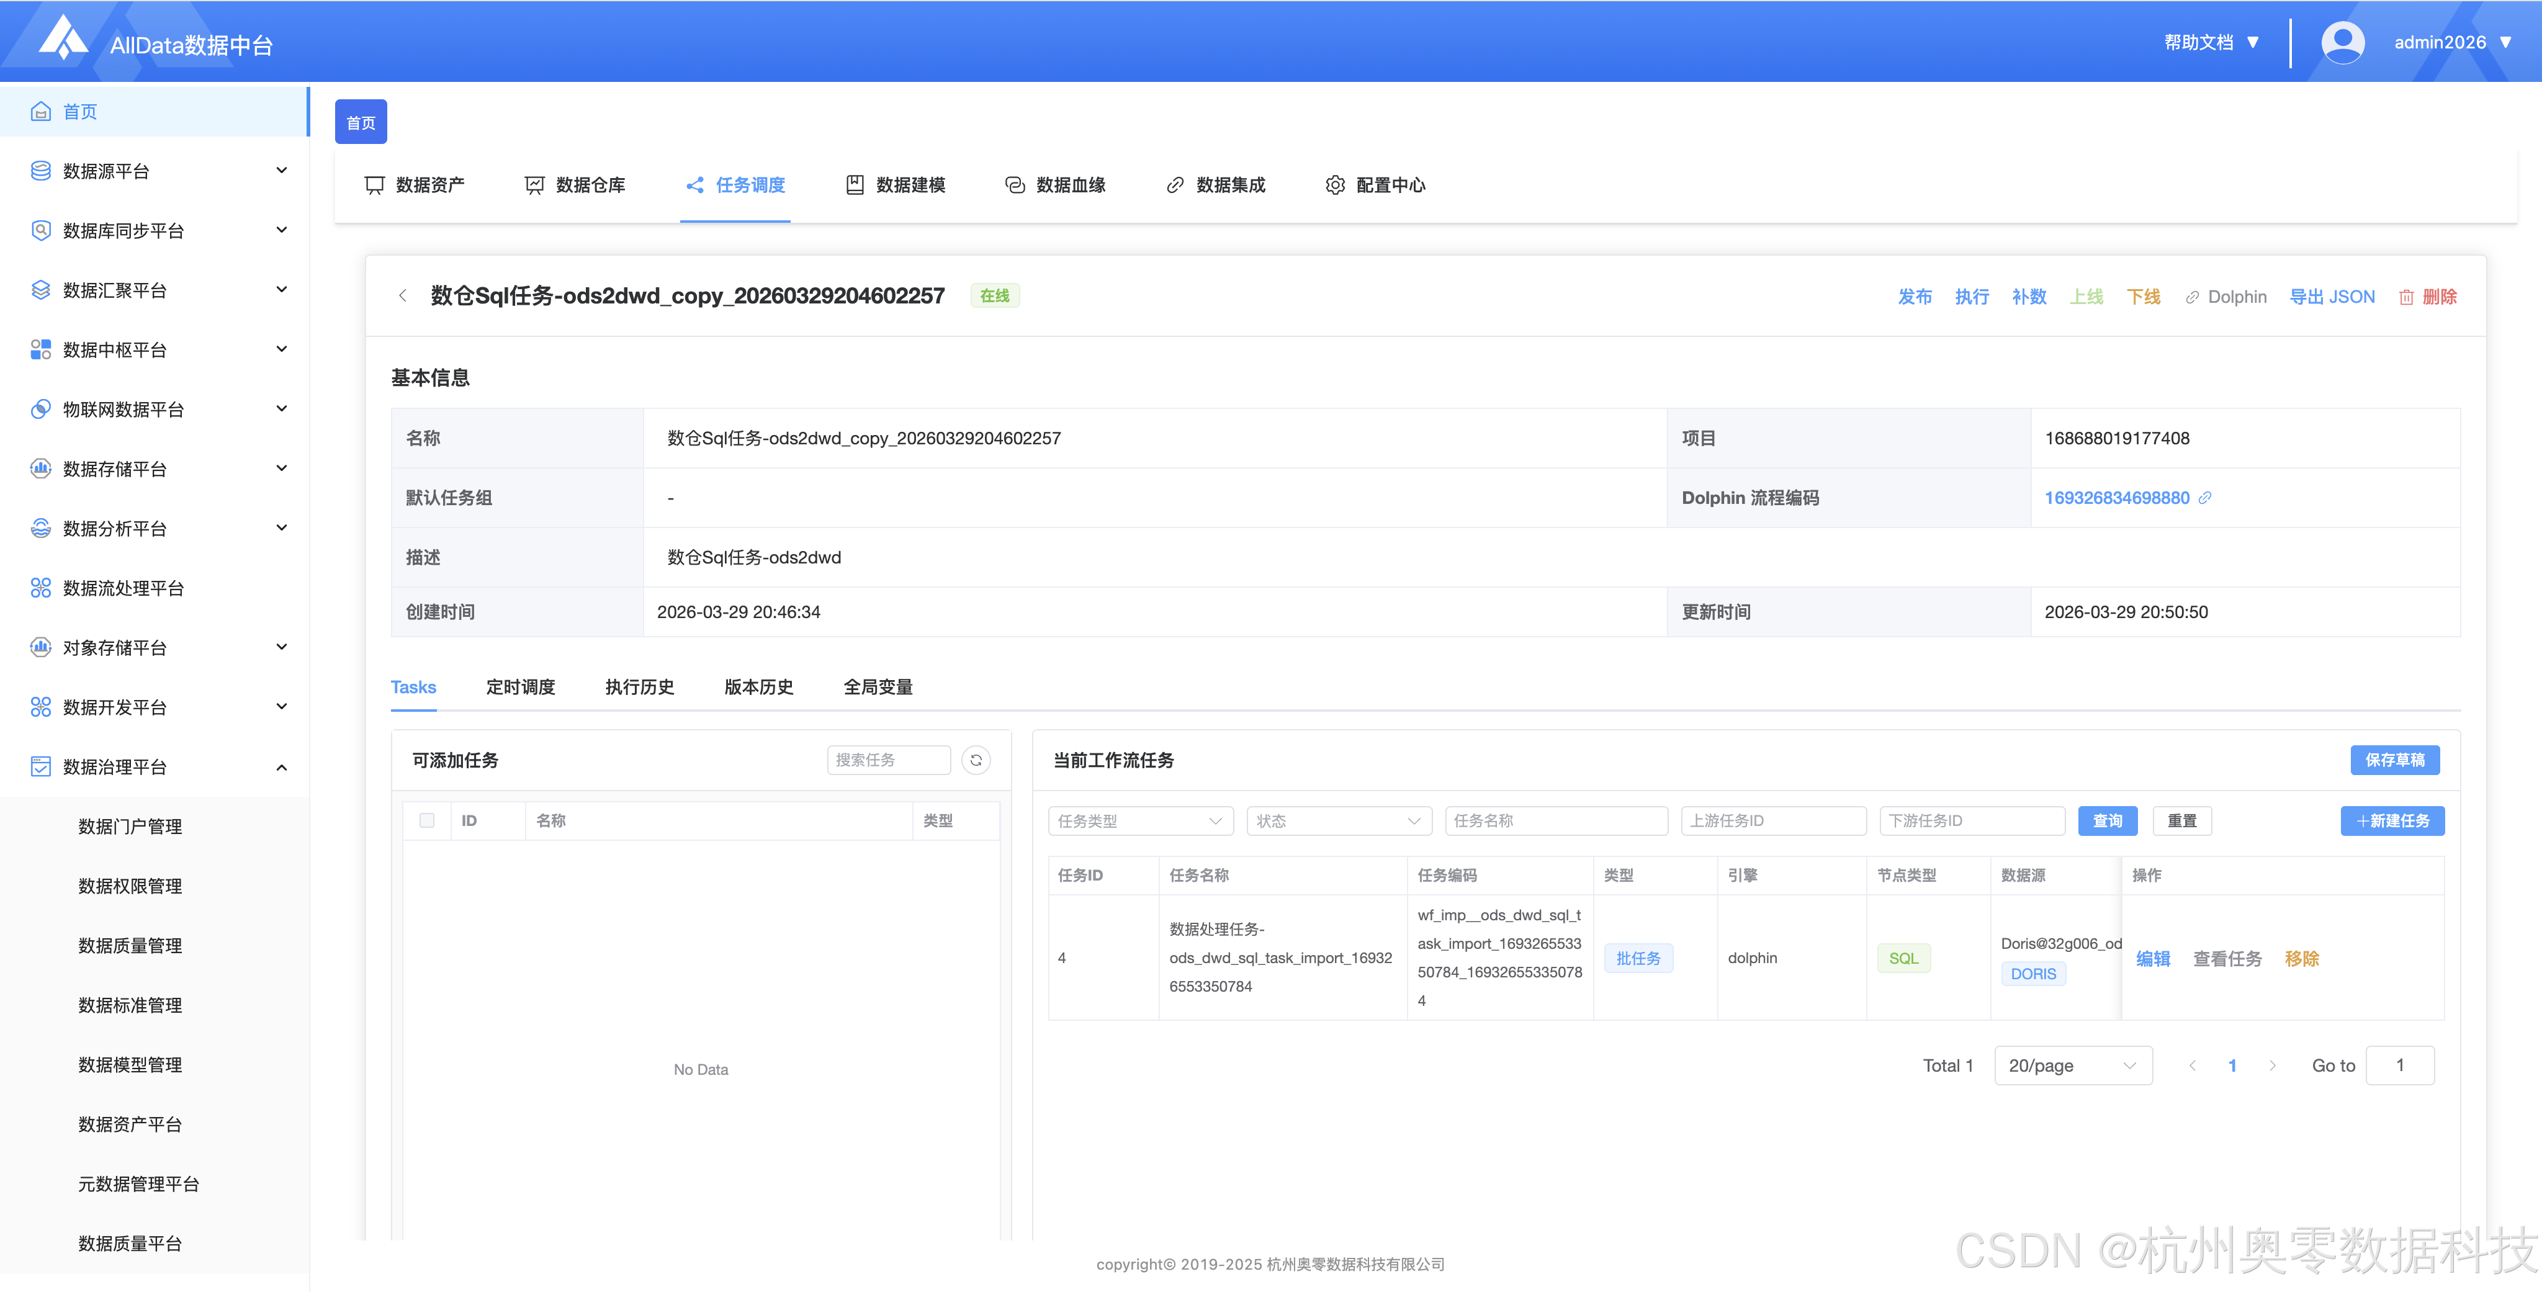Click the trash icon beside 删除
Image resolution: width=2542 pixels, height=1292 pixels.
(x=2406, y=297)
